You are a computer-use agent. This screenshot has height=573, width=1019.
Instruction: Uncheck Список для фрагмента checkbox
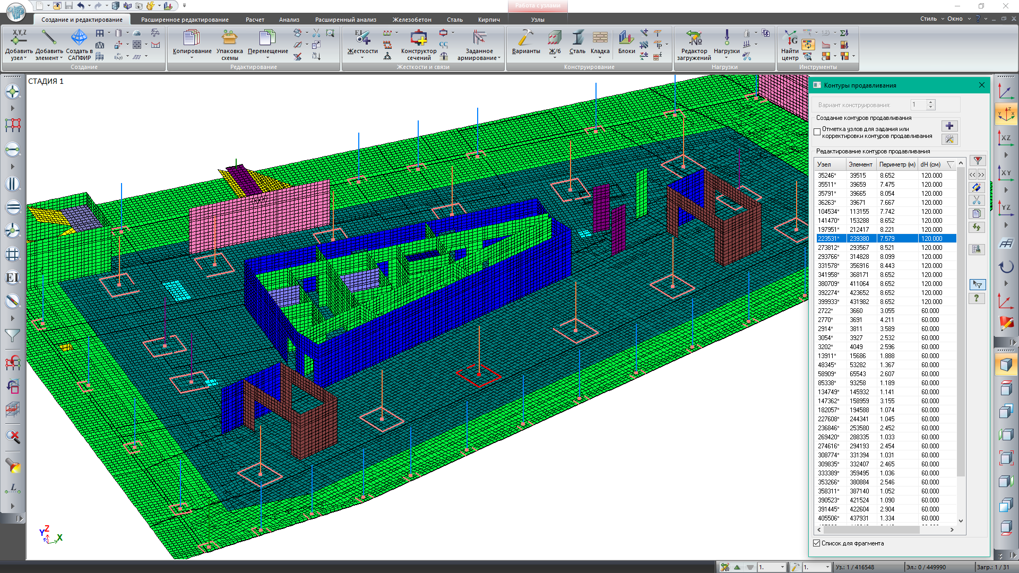817,543
